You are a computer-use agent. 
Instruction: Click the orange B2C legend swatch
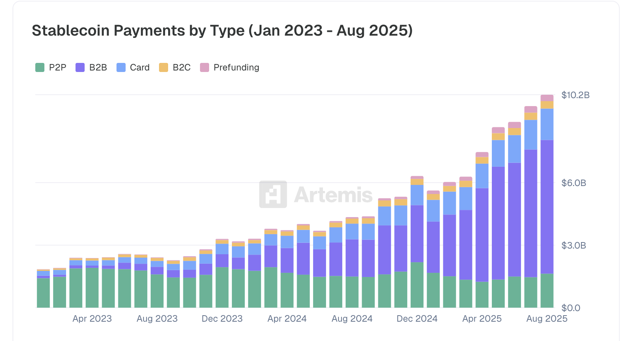(164, 67)
